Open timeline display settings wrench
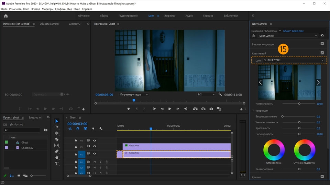330x185 pixels. [101, 129]
